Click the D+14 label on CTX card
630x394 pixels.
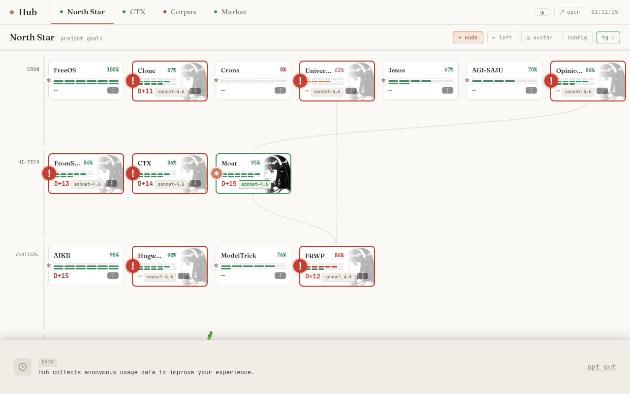click(x=145, y=184)
